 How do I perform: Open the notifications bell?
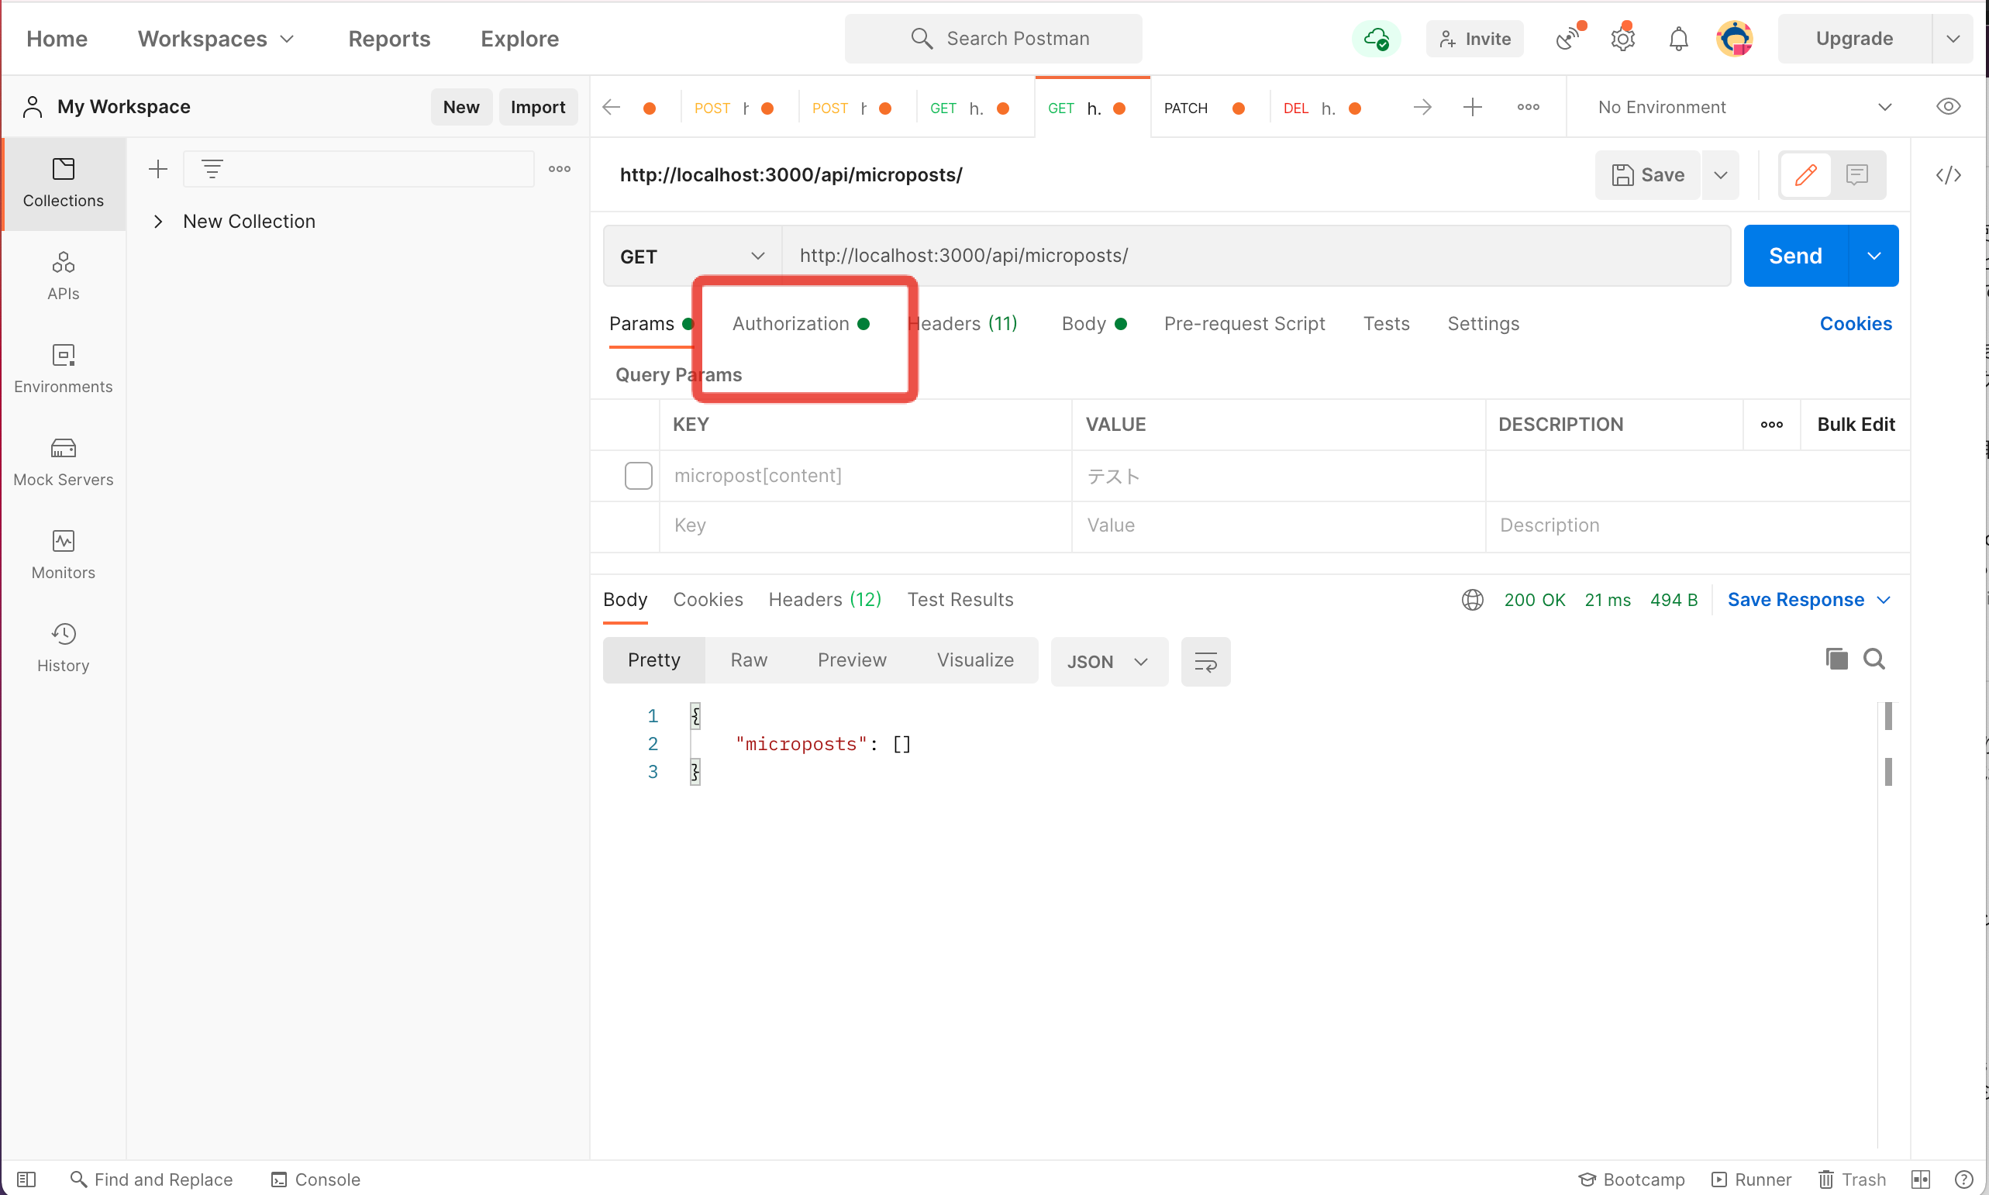1677,38
